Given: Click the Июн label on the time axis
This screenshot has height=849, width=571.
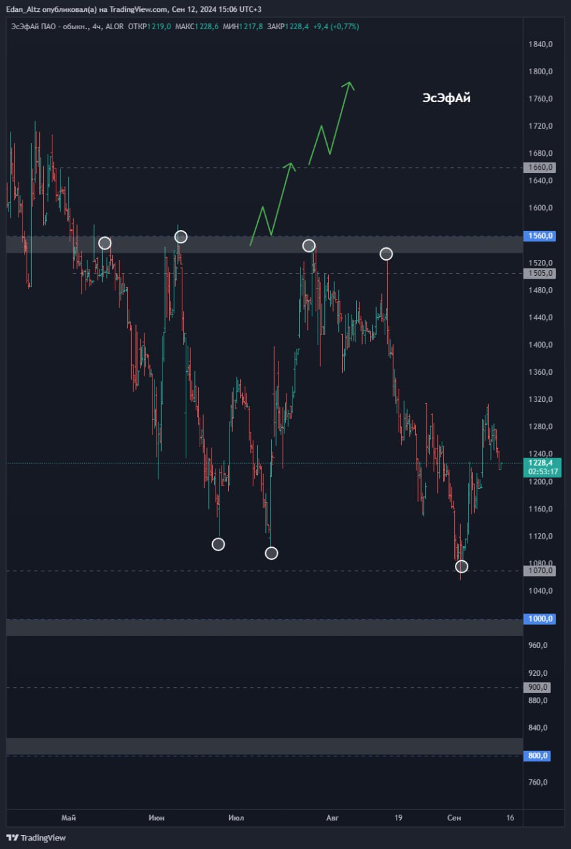Looking at the screenshot, I should (157, 818).
